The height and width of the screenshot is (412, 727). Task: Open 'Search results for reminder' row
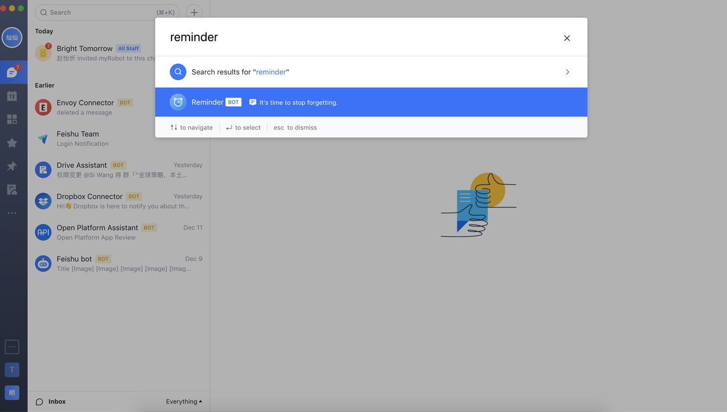[371, 71]
